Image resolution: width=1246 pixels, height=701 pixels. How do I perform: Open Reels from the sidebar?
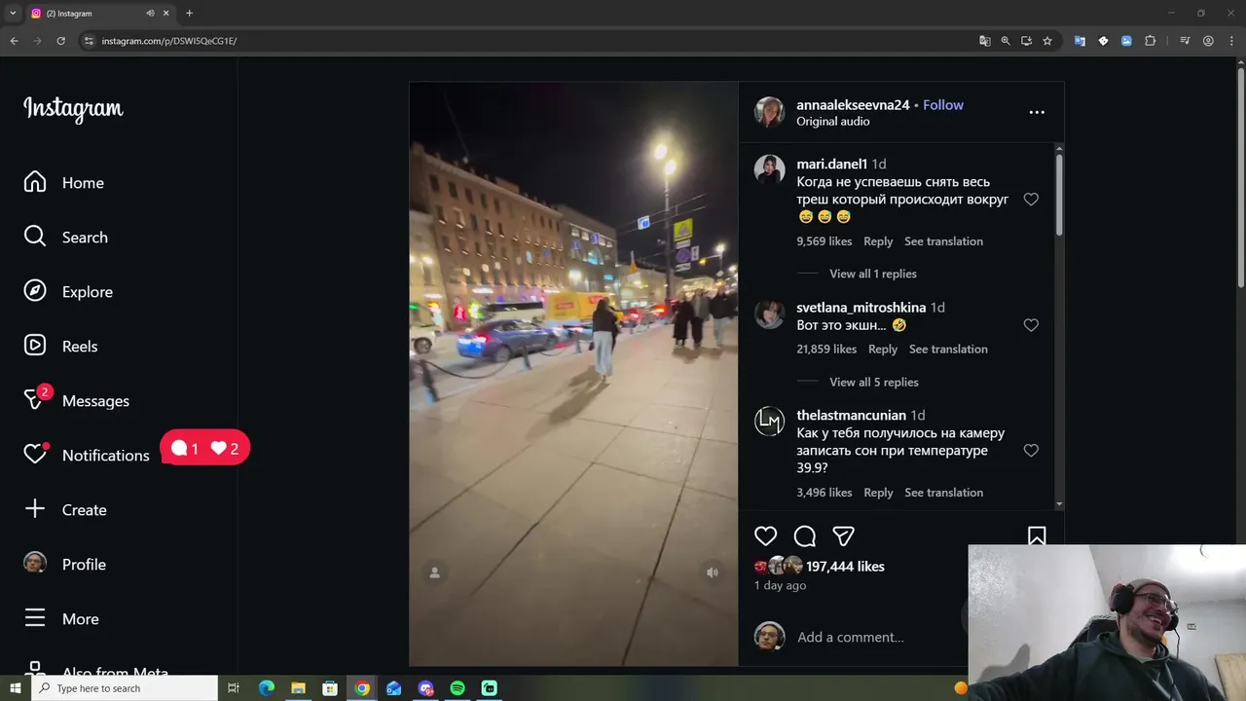(x=60, y=347)
